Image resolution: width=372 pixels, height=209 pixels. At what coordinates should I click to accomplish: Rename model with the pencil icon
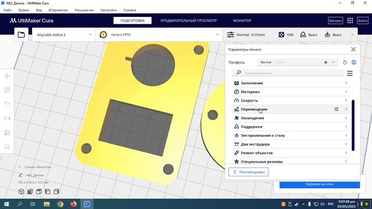(21, 175)
